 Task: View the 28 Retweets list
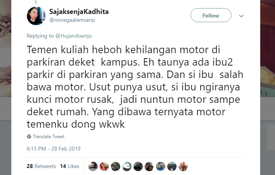[41, 166]
